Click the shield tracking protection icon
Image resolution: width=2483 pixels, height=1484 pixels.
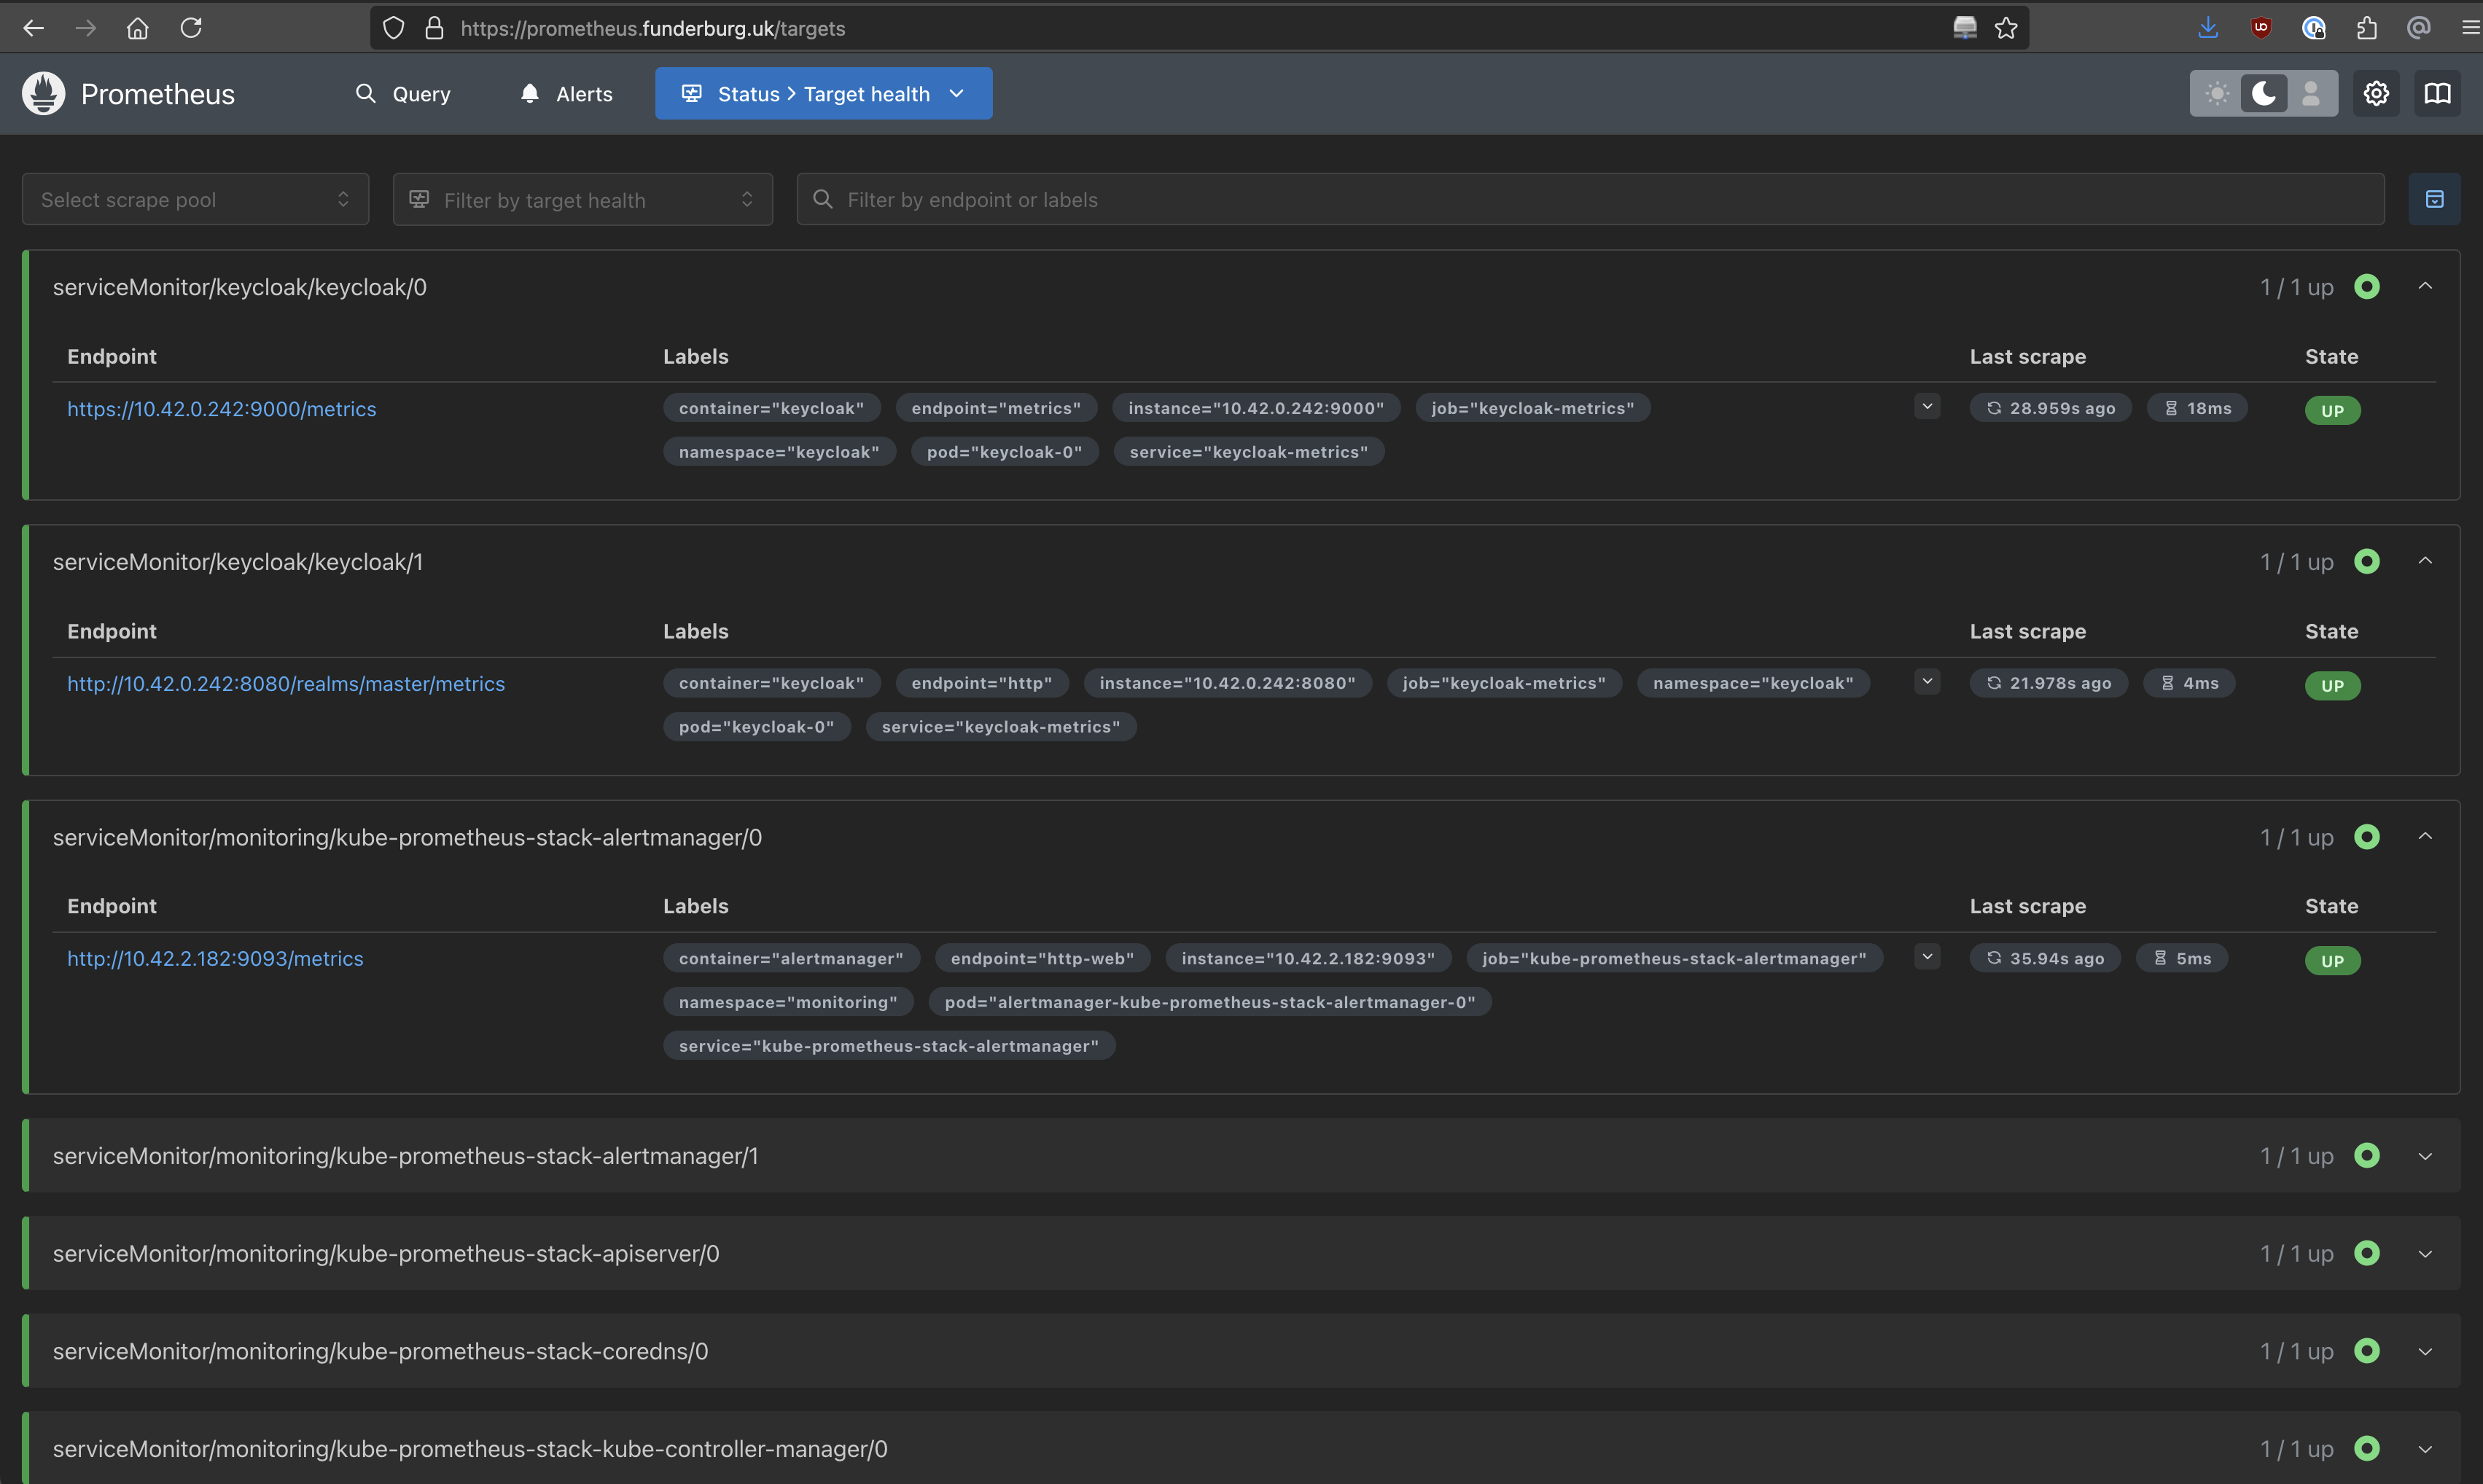point(394,28)
